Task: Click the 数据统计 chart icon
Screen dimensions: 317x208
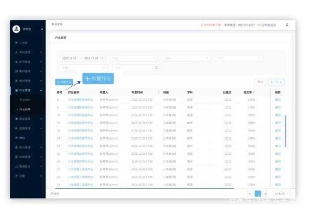Action: (x=16, y=167)
